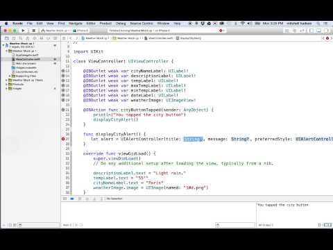The image size is (333, 250).
Task: Open the Source Control menu
Action: [142, 24]
